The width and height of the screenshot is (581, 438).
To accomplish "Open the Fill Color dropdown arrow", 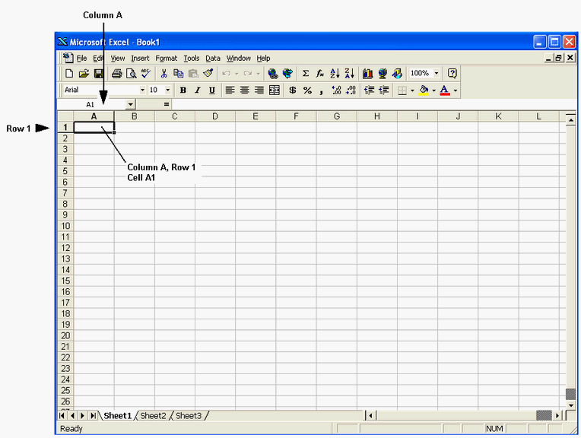I will point(434,90).
